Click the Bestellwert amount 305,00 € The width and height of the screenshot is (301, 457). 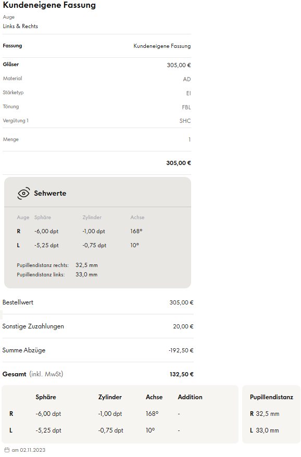click(x=181, y=302)
